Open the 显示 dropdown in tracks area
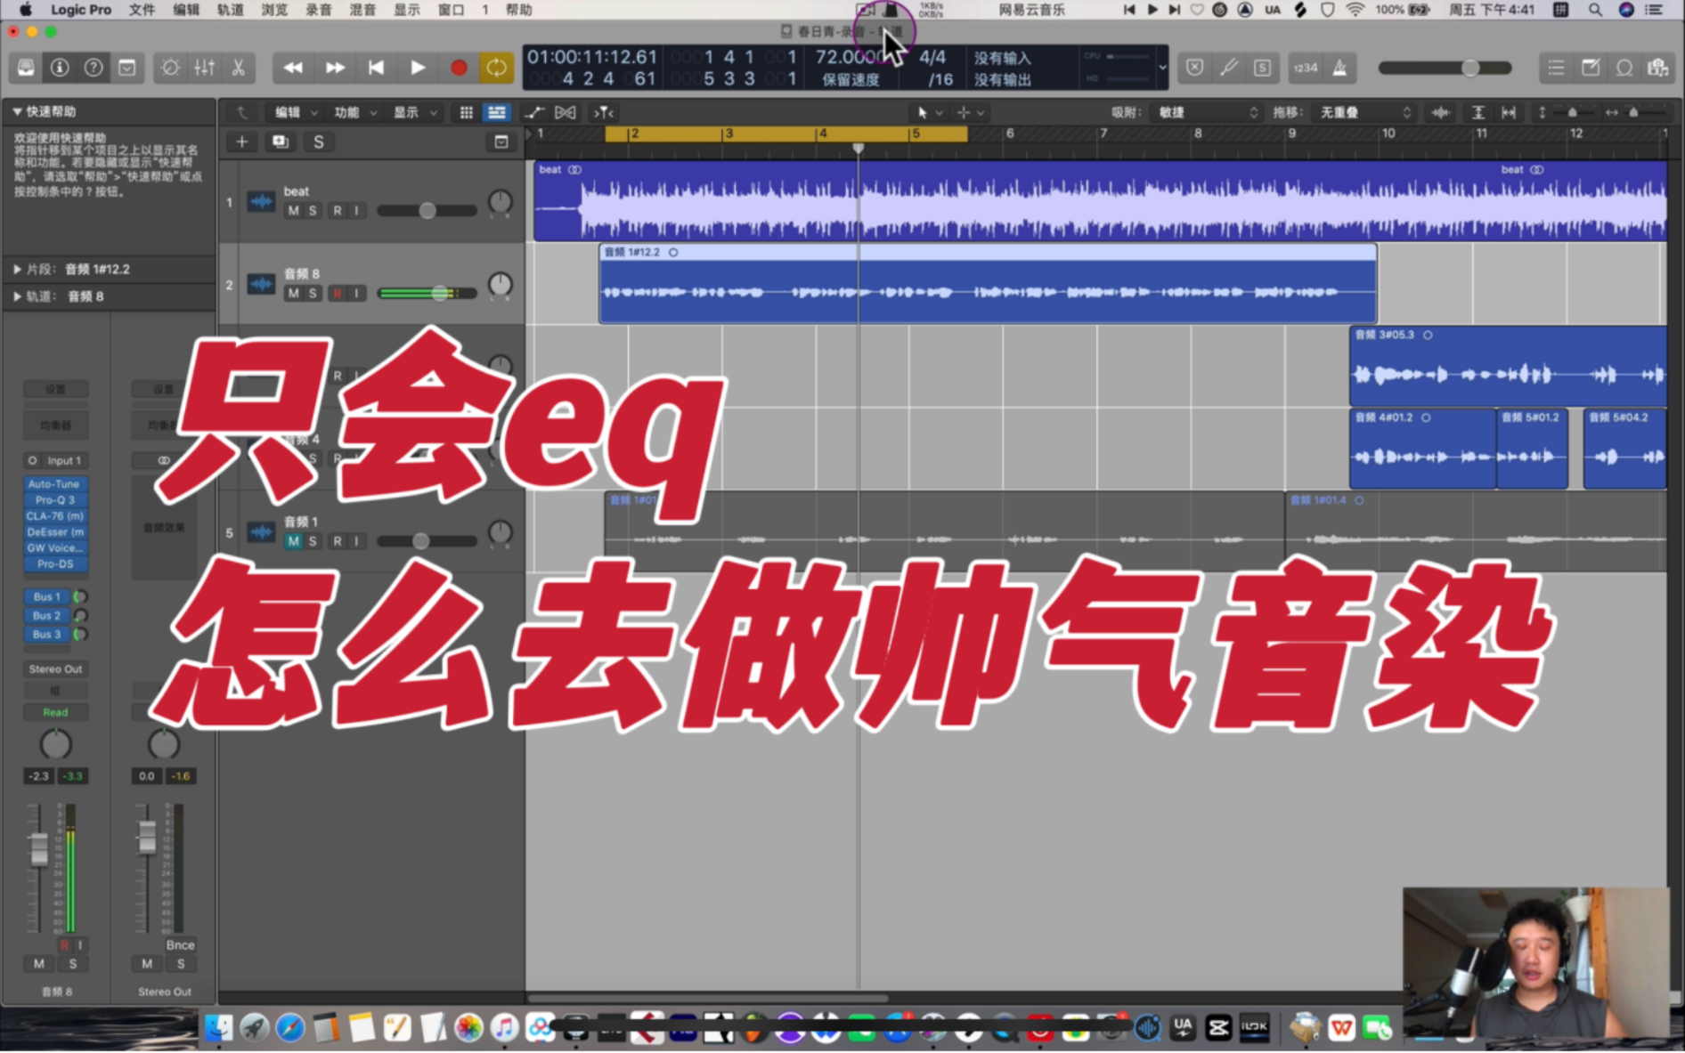 point(414,112)
